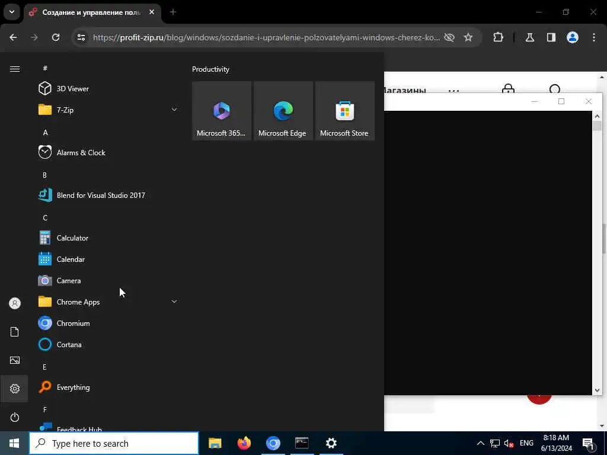The image size is (607, 455).
Task: Open the Settings app on the taskbar
Action: [331, 443]
